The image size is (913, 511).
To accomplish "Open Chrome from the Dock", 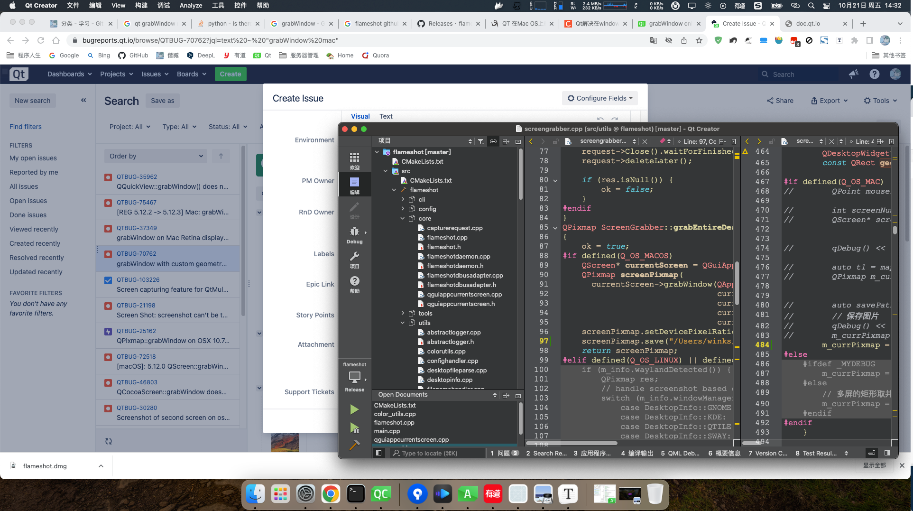I will pos(331,494).
